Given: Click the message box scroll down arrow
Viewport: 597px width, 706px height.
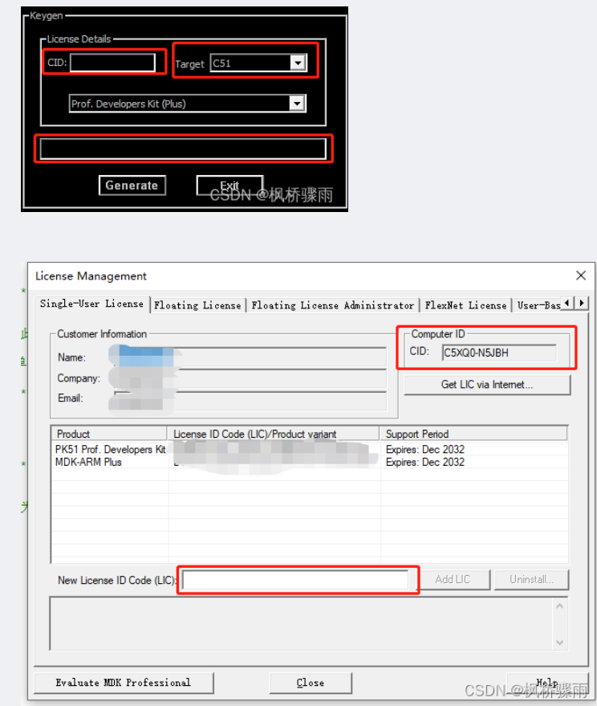Looking at the screenshot, I should tap(559, 642).
